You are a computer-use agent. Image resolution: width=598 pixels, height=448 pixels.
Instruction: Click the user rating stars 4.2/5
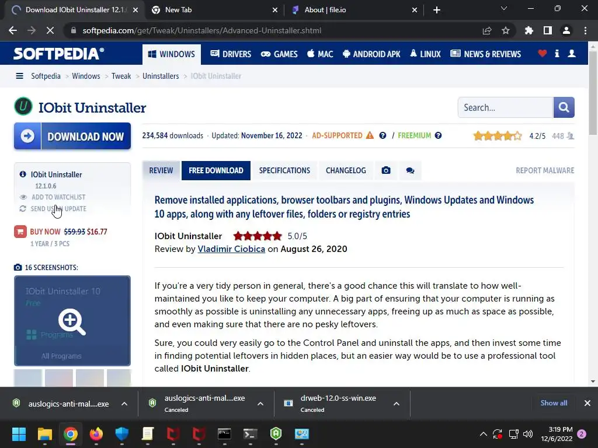tap(498, 135)
